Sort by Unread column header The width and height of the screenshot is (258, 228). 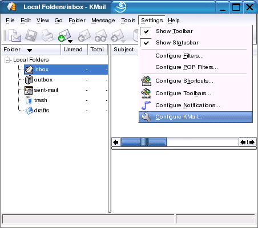74,50
